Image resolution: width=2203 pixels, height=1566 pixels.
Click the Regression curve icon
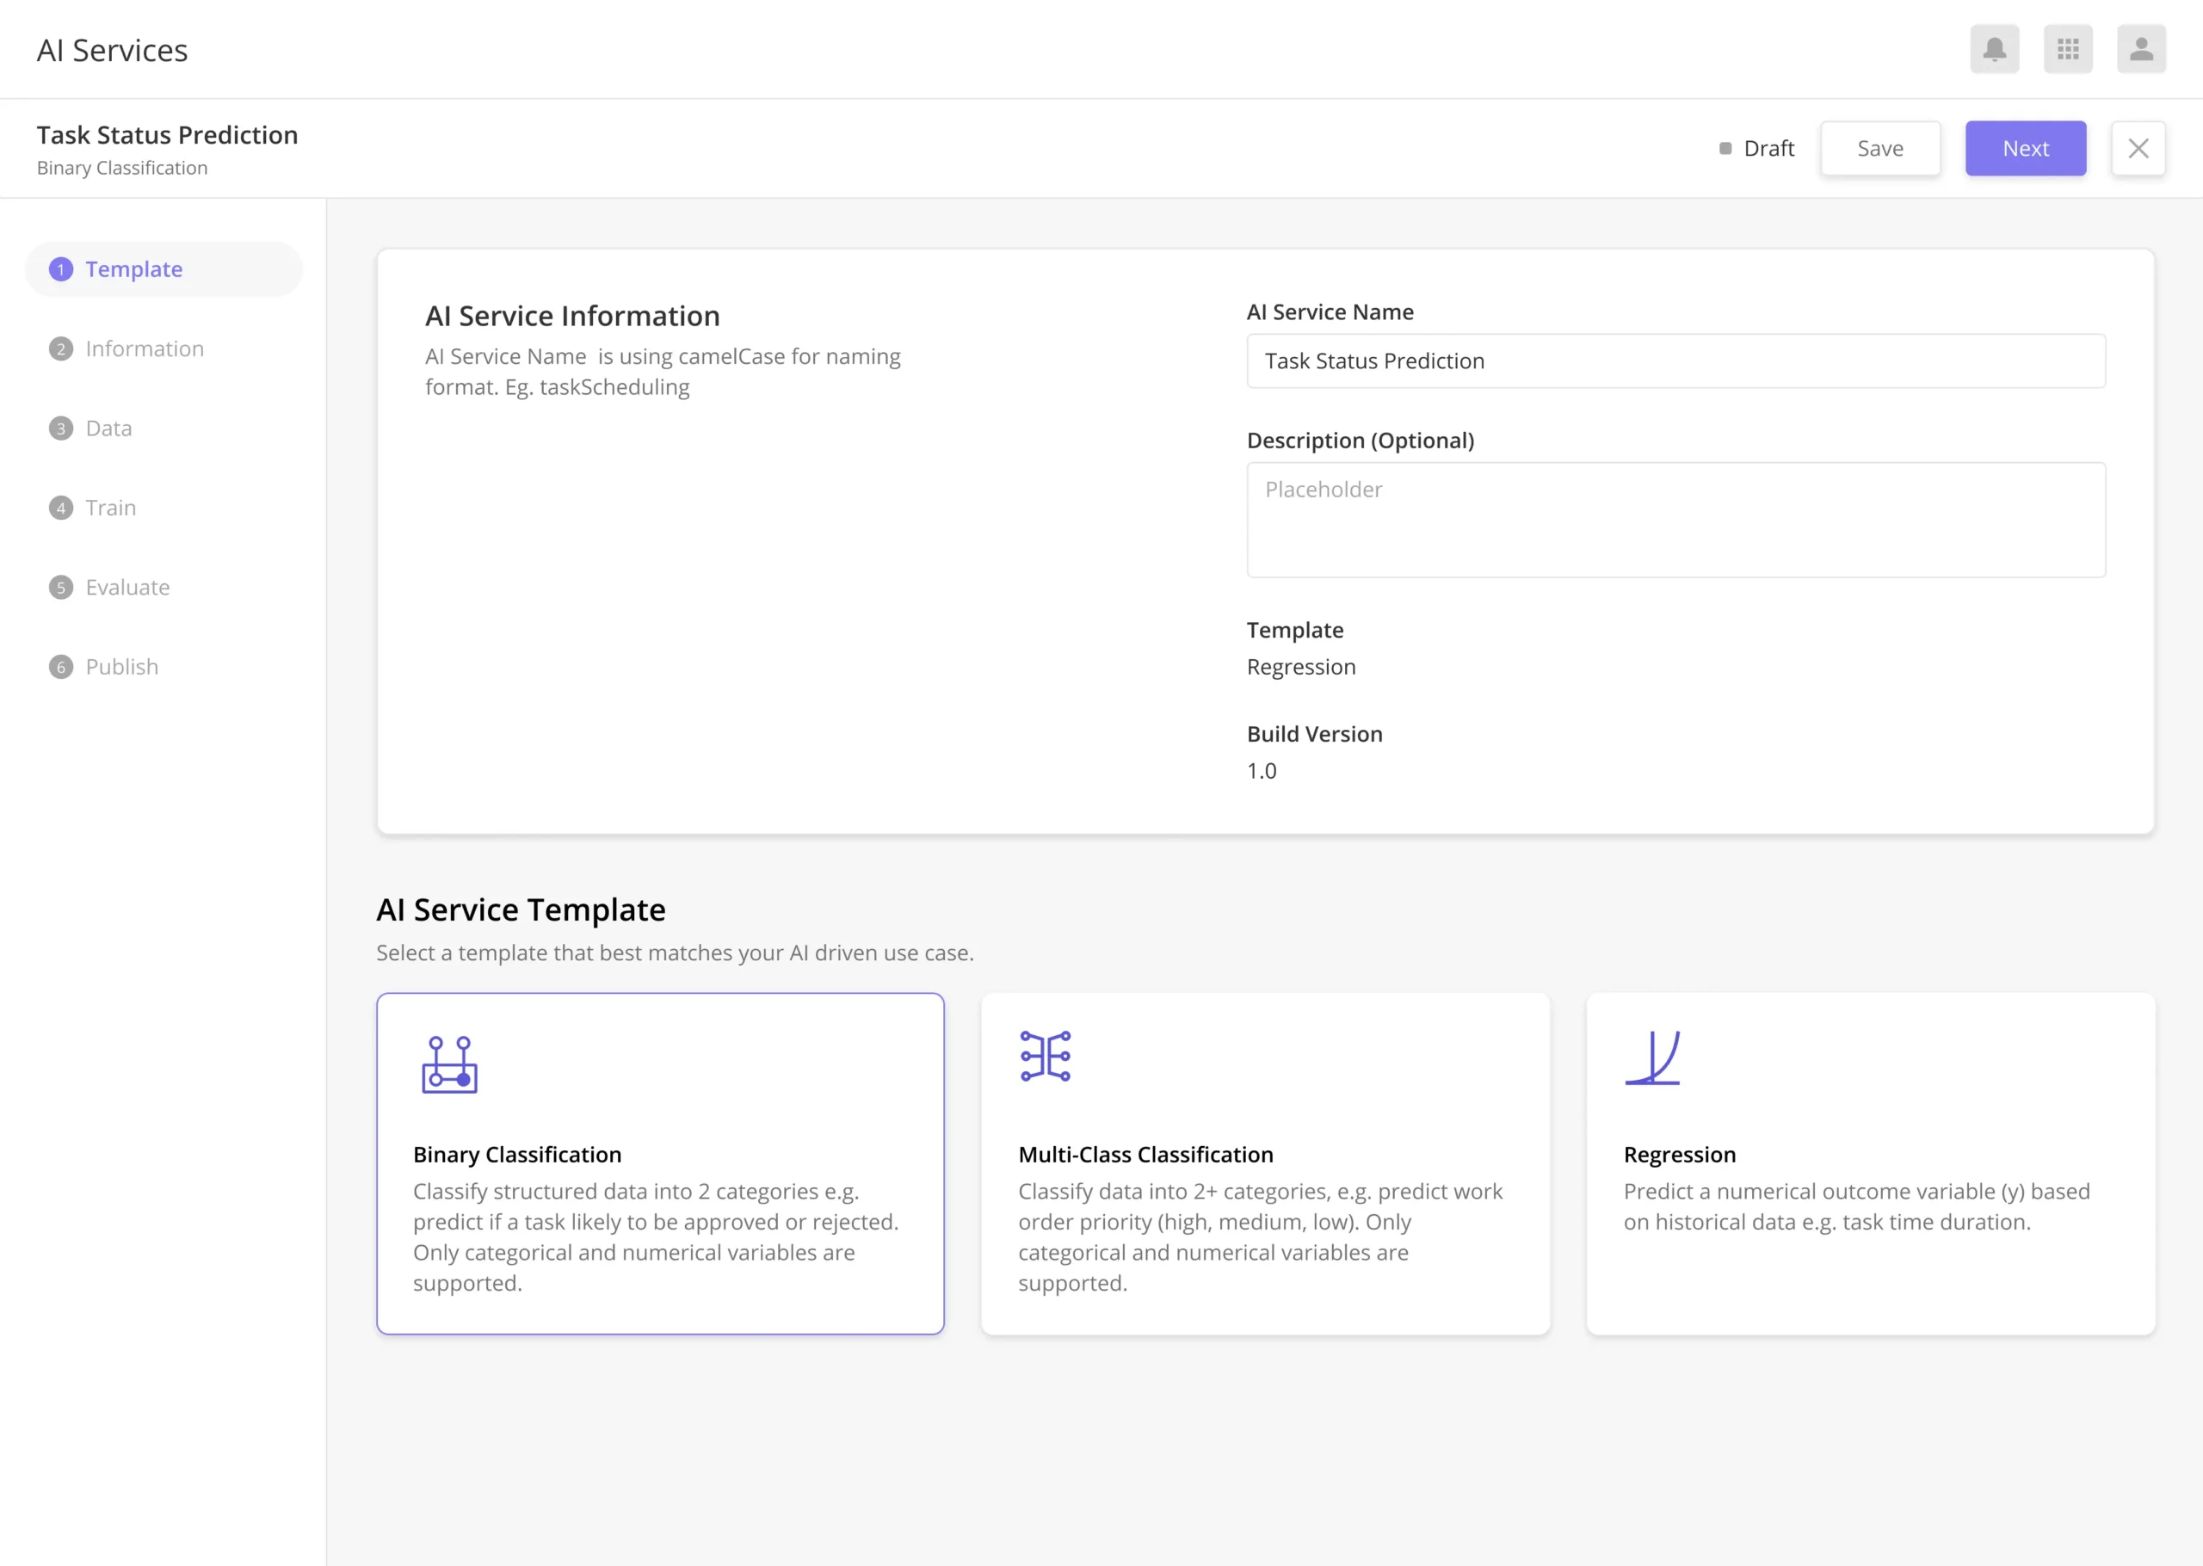(1651, 1057)
